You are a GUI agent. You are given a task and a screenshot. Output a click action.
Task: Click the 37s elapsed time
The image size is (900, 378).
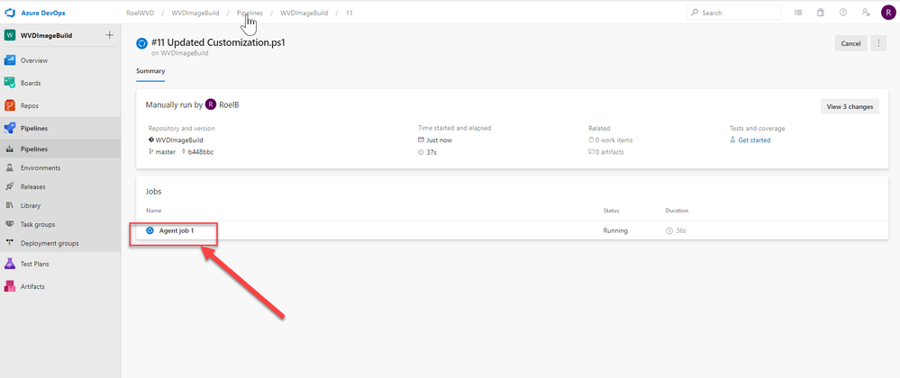[432, 152]
